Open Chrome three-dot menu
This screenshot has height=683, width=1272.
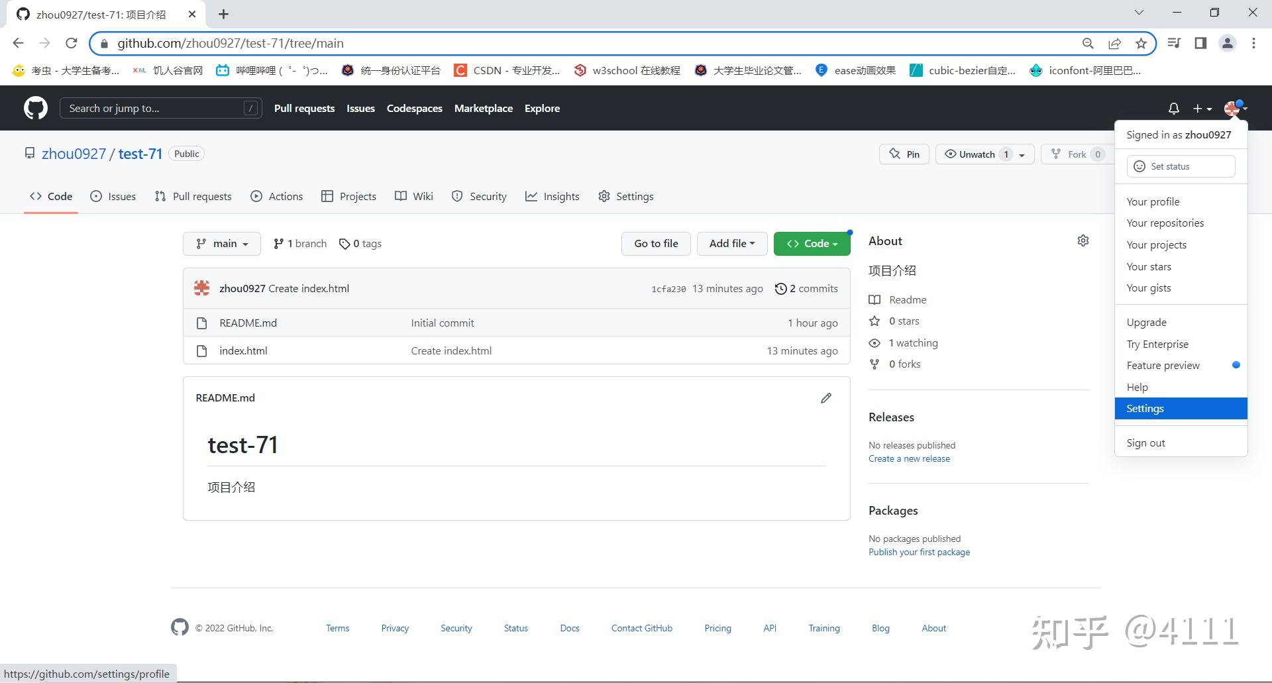(x=1253, y=43)
